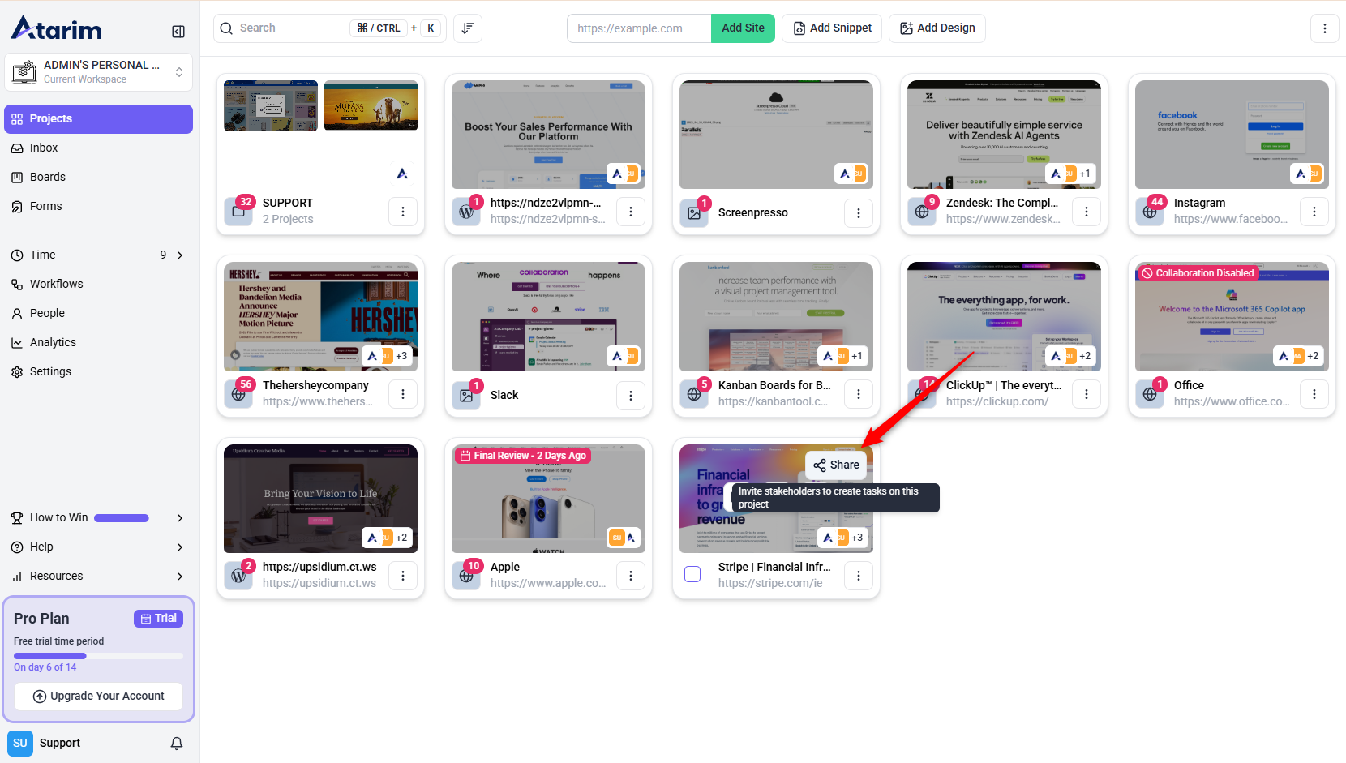1346x763 pixels.
Task: Expand the Resources submenu chevron
Action: [180, 576]
